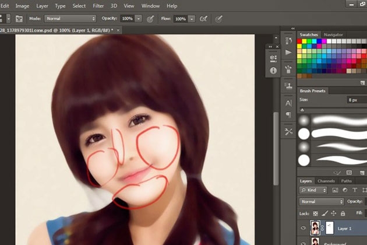This screenshot has width=367, height=245.
Task: Switch to the Channels tab
Action: (326, 181)
